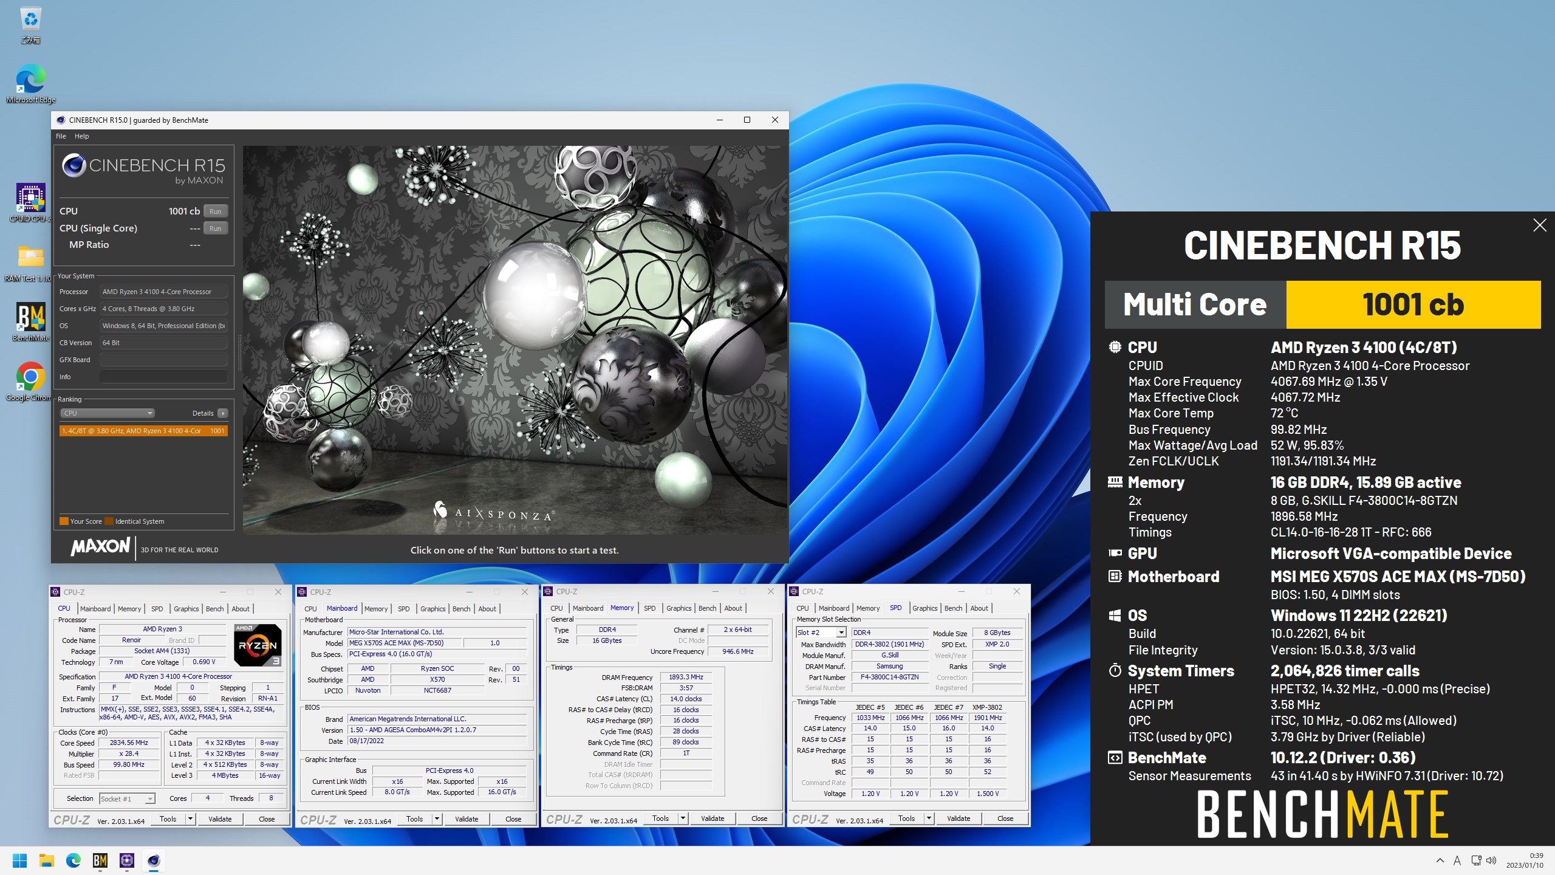Click Code Name 'Renoir' field
The image size is (1555, 875).
131,640
